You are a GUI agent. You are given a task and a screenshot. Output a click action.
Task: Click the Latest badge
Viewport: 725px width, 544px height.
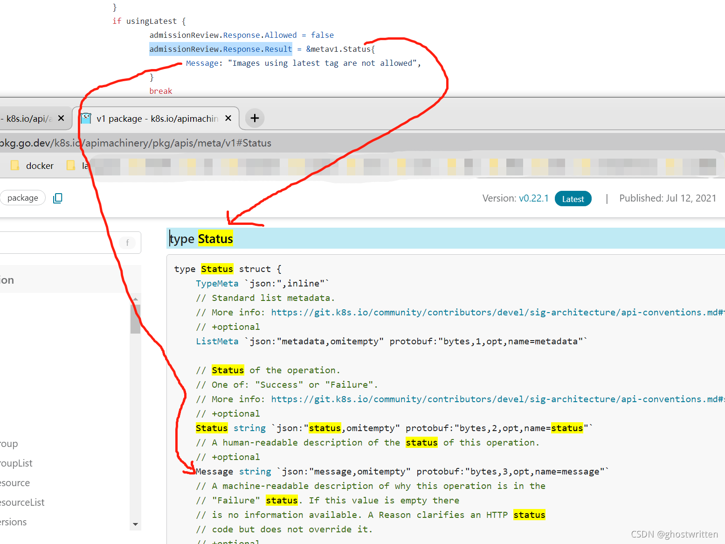pos(573,199)
